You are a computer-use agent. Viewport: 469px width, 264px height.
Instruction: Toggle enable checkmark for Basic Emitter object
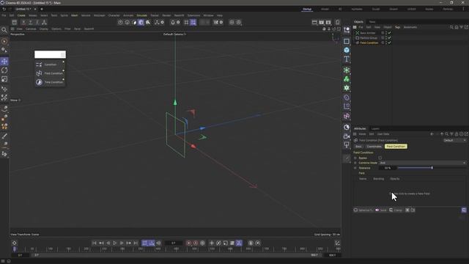click(x=389, y=33)
